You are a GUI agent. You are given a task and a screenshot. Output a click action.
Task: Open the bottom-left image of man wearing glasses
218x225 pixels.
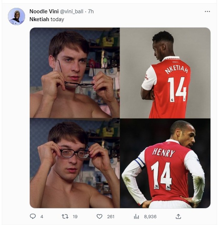tap(75, 163)
